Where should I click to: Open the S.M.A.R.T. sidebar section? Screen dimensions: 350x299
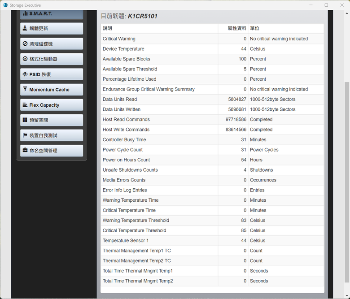click(x=52, y=14)
